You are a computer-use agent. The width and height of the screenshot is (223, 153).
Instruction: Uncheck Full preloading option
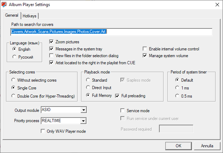pyautogui.click(x=117, y=96)
